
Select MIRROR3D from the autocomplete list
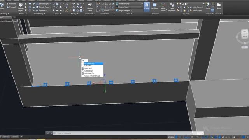click(x=93, y=71)
